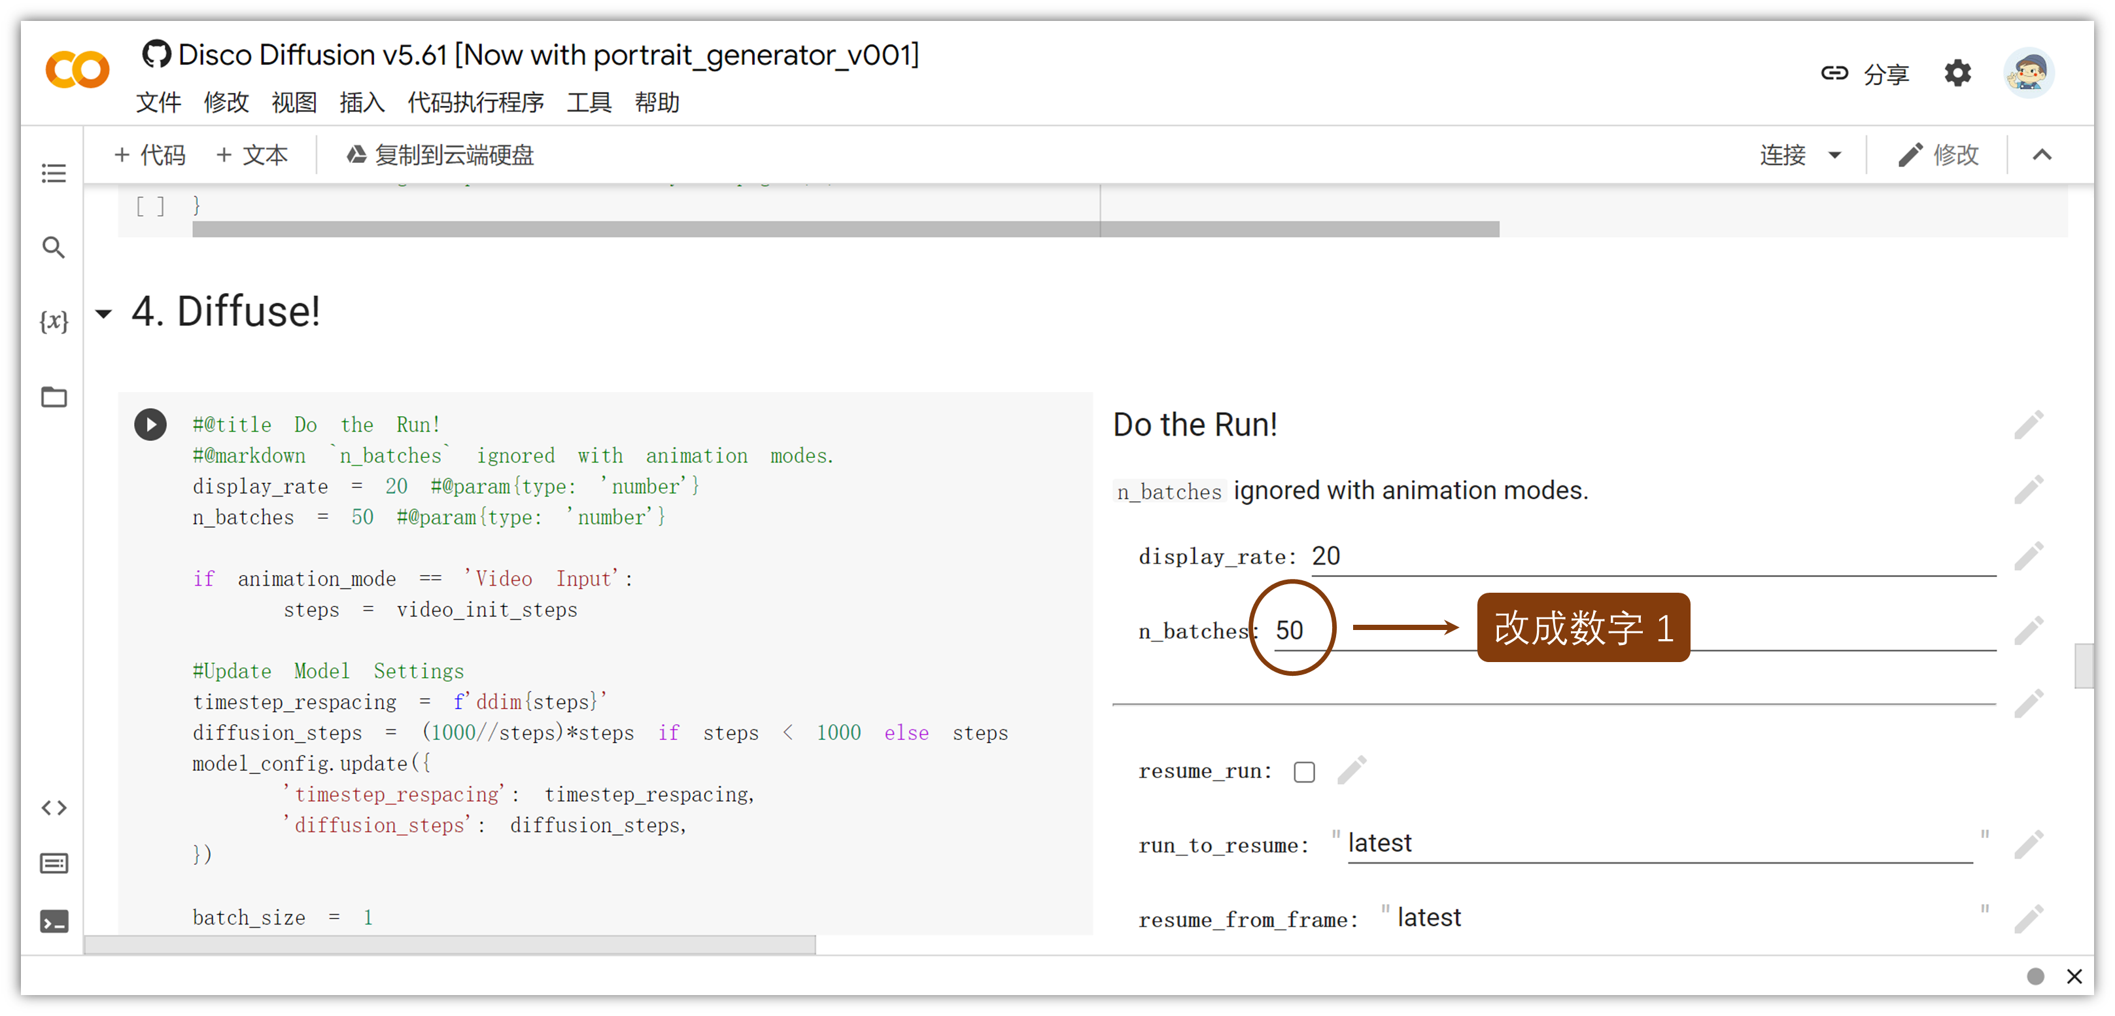
Task: Click the Colab logo
Action: point(77,70)
